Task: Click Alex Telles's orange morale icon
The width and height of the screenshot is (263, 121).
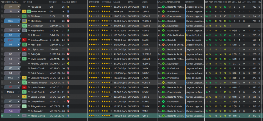Action: pyautogui.click(x=164, y=45)
